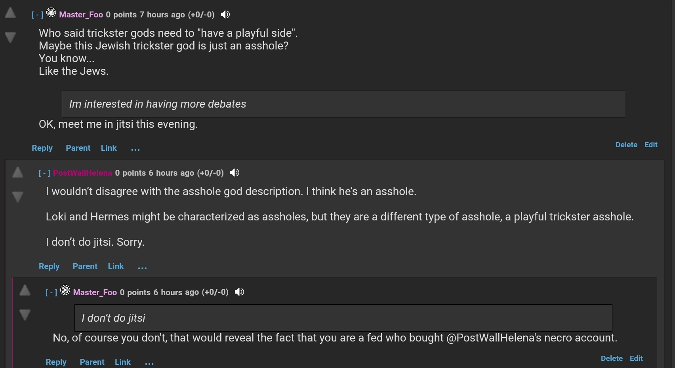Downvote PostWallHelena's comment

(x=17, y=197)
